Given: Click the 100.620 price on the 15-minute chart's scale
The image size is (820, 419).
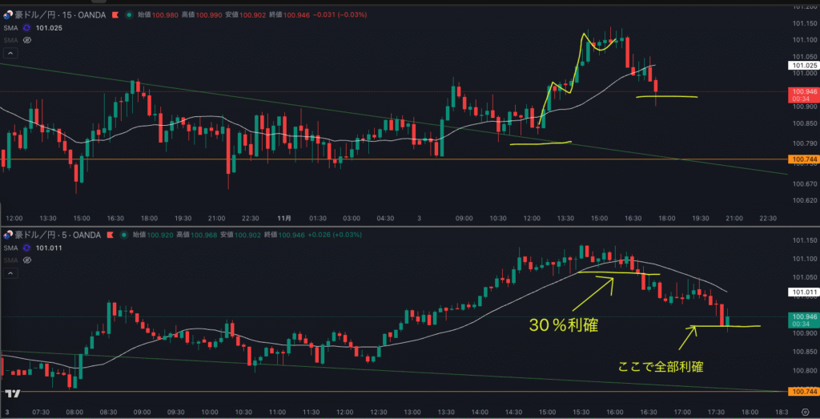Looking at the screenshot, I should pos(804,200).
